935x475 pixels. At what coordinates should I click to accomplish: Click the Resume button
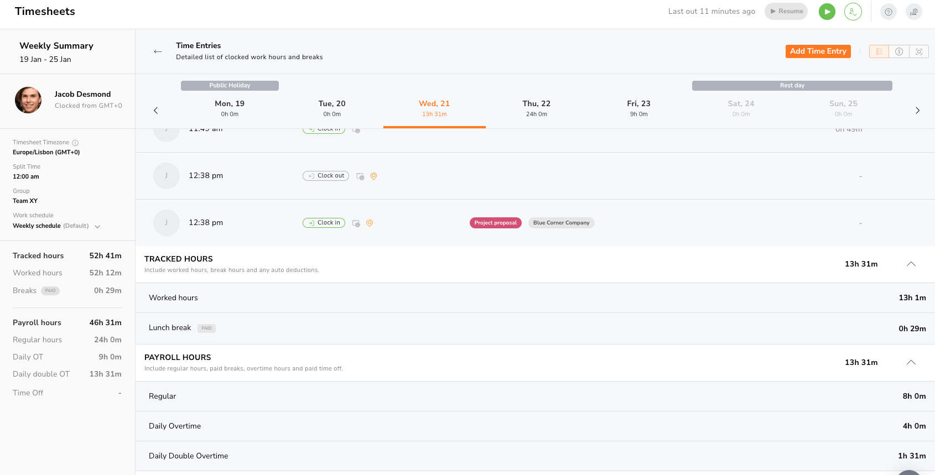(786, 12)
